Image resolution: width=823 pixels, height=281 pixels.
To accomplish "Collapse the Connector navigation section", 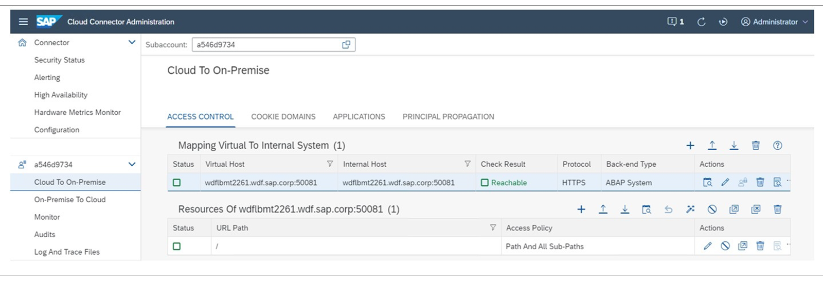I will (132, 42).
